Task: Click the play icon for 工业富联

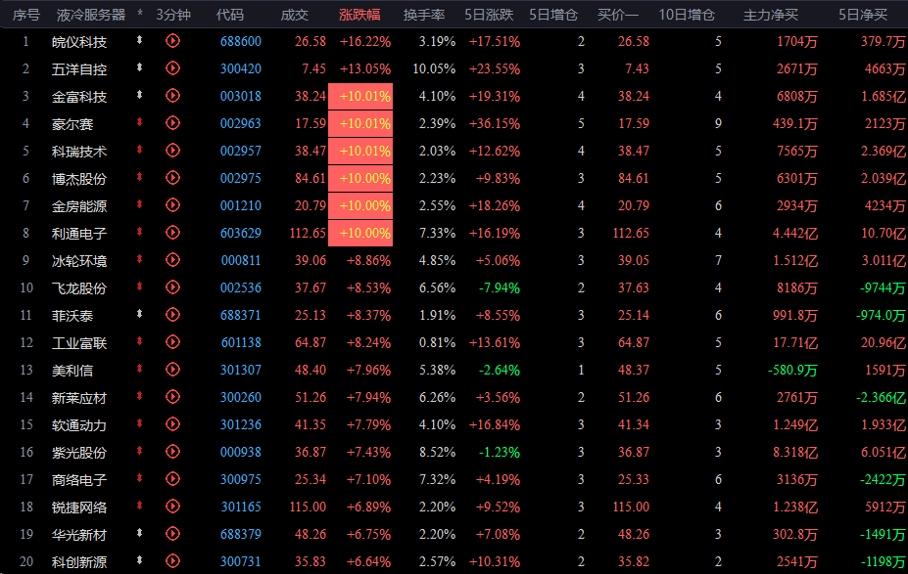Action: (172, 342)
